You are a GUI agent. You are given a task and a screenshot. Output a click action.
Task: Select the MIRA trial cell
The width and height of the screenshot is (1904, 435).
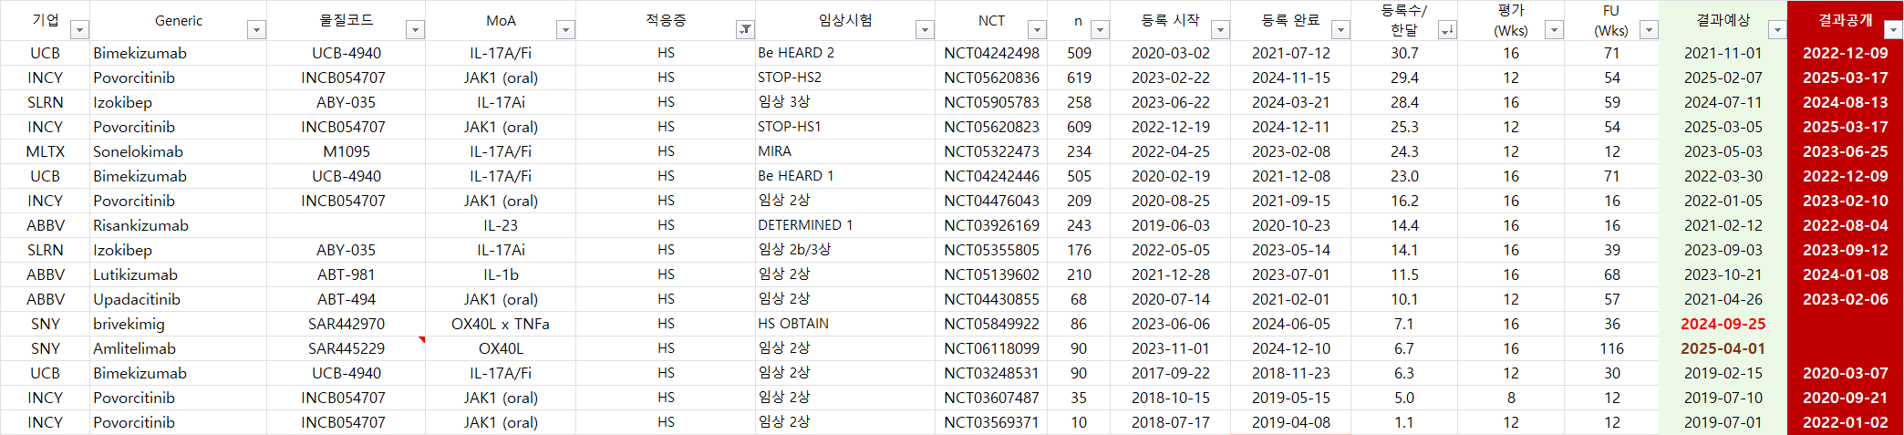(x=845, y=151)
